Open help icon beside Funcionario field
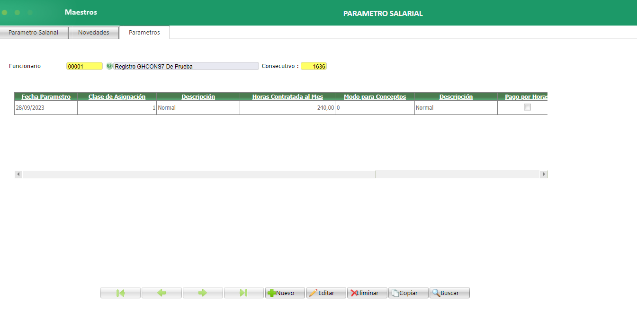The width and height of the screenshot is (637, 314). point(109,66)
